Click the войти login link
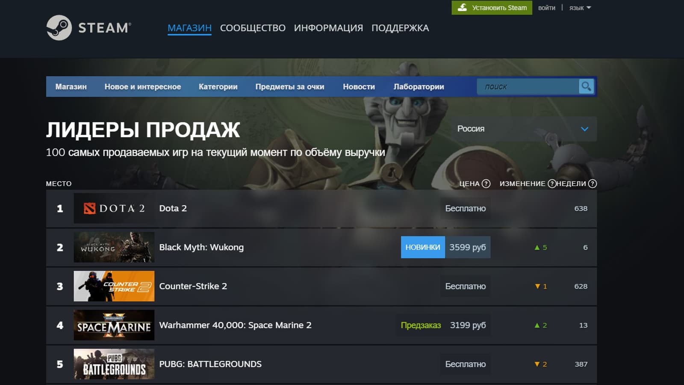Screen dimensions: 684x385 (546, 8)
